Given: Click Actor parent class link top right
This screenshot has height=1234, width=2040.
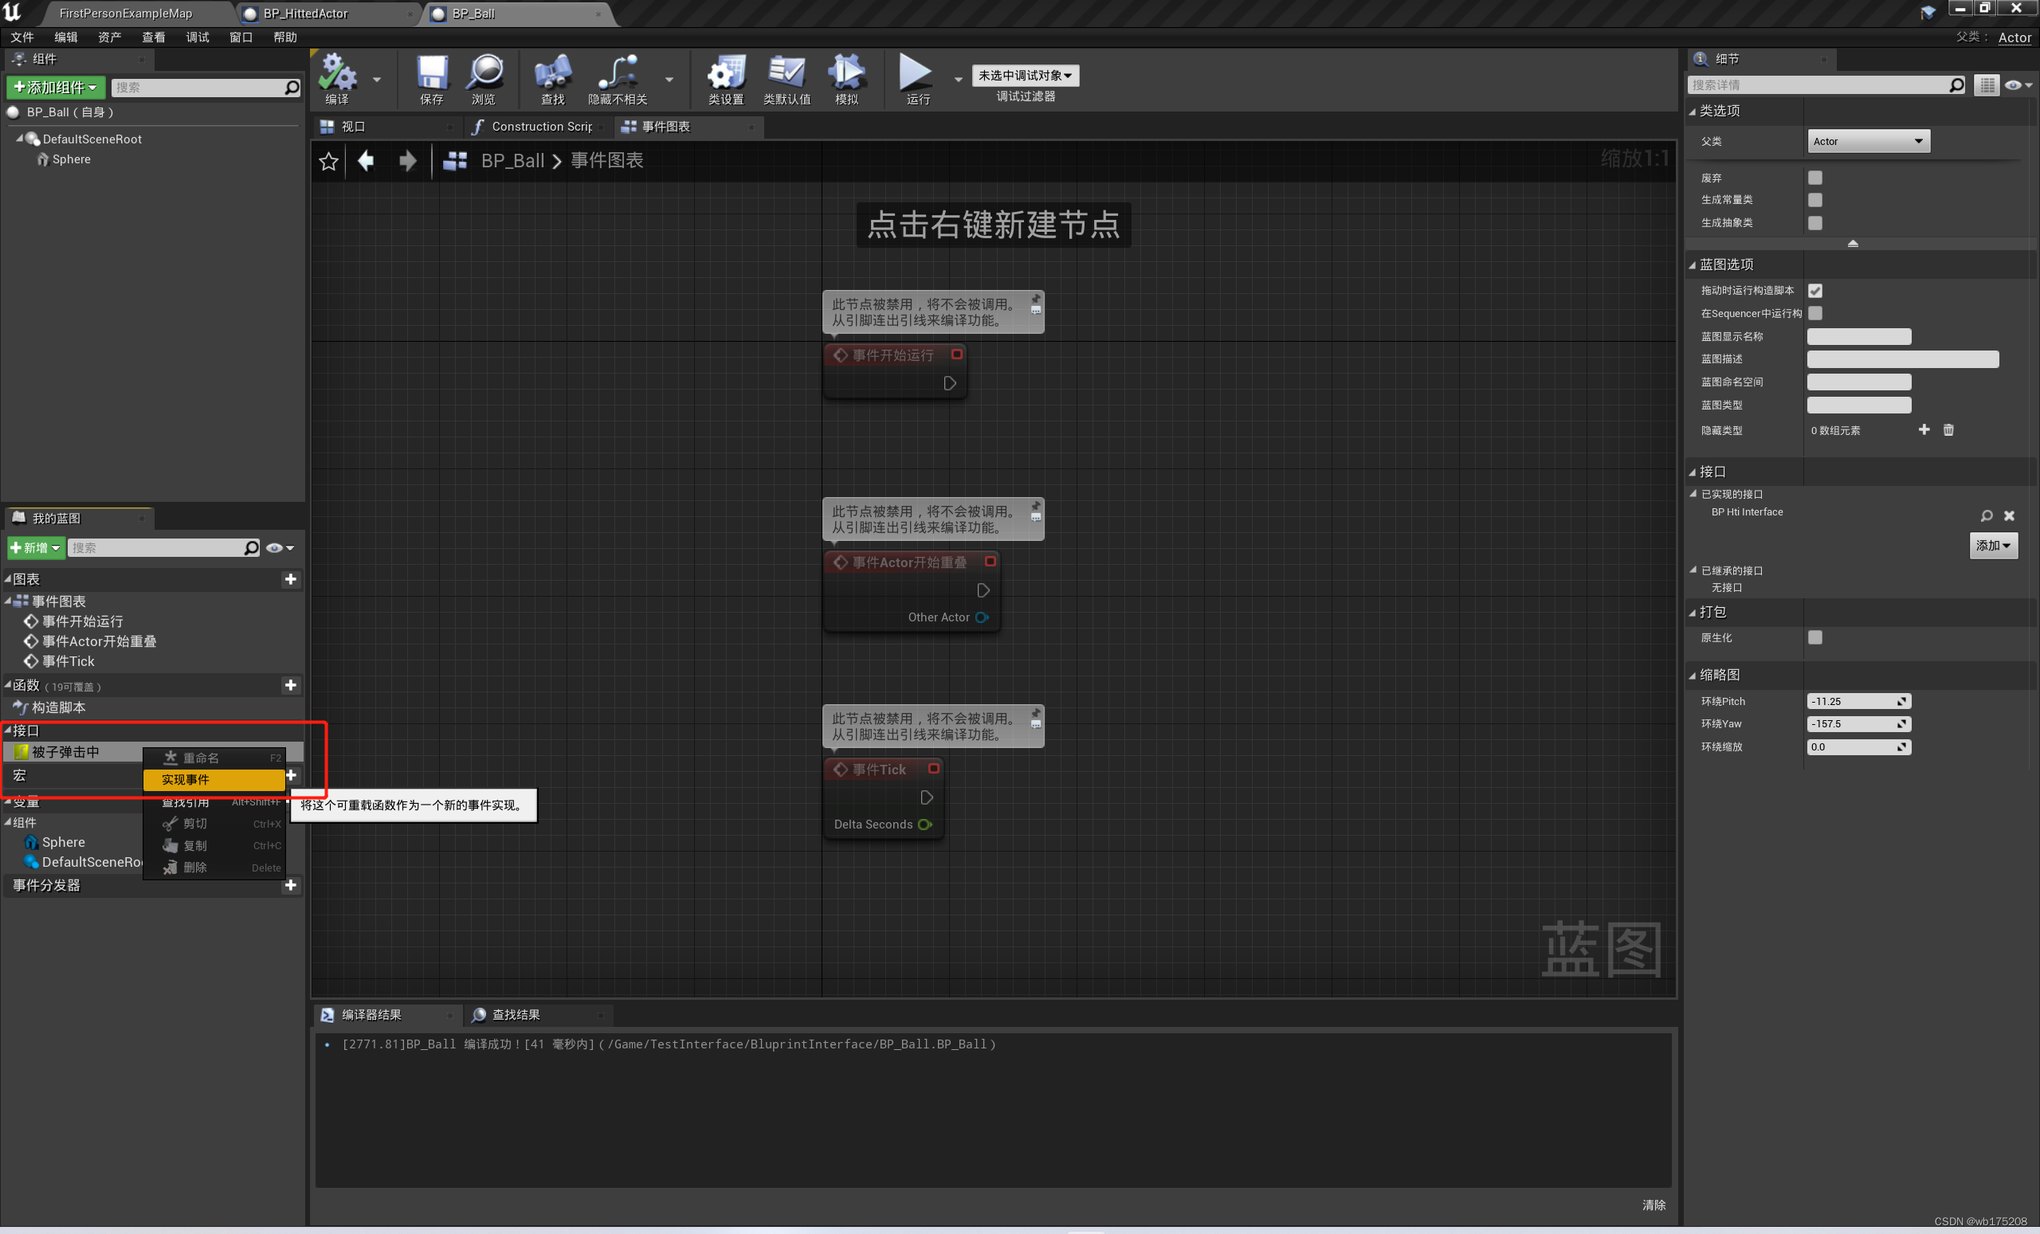Looking at the screenshot, I should pyautogui.click(x=2014, y=37).
